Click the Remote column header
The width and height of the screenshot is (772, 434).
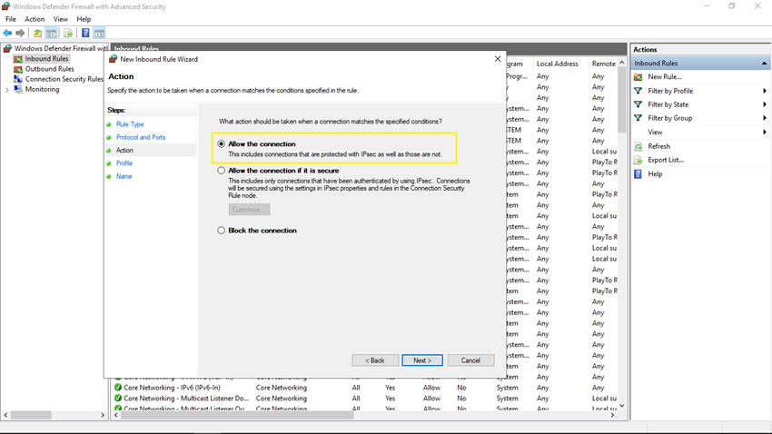tap(604, 64)
